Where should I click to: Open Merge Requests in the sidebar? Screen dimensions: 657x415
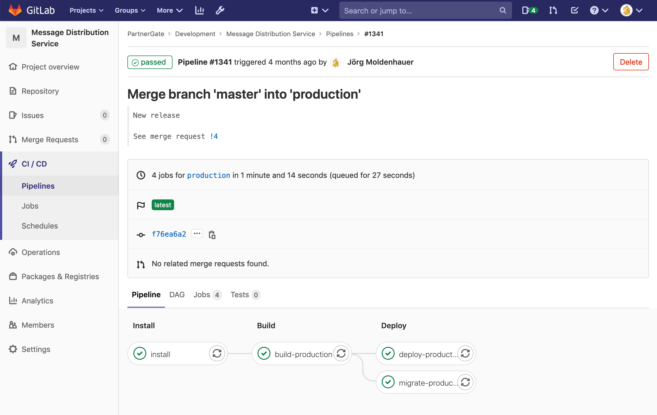pos(50,139)
